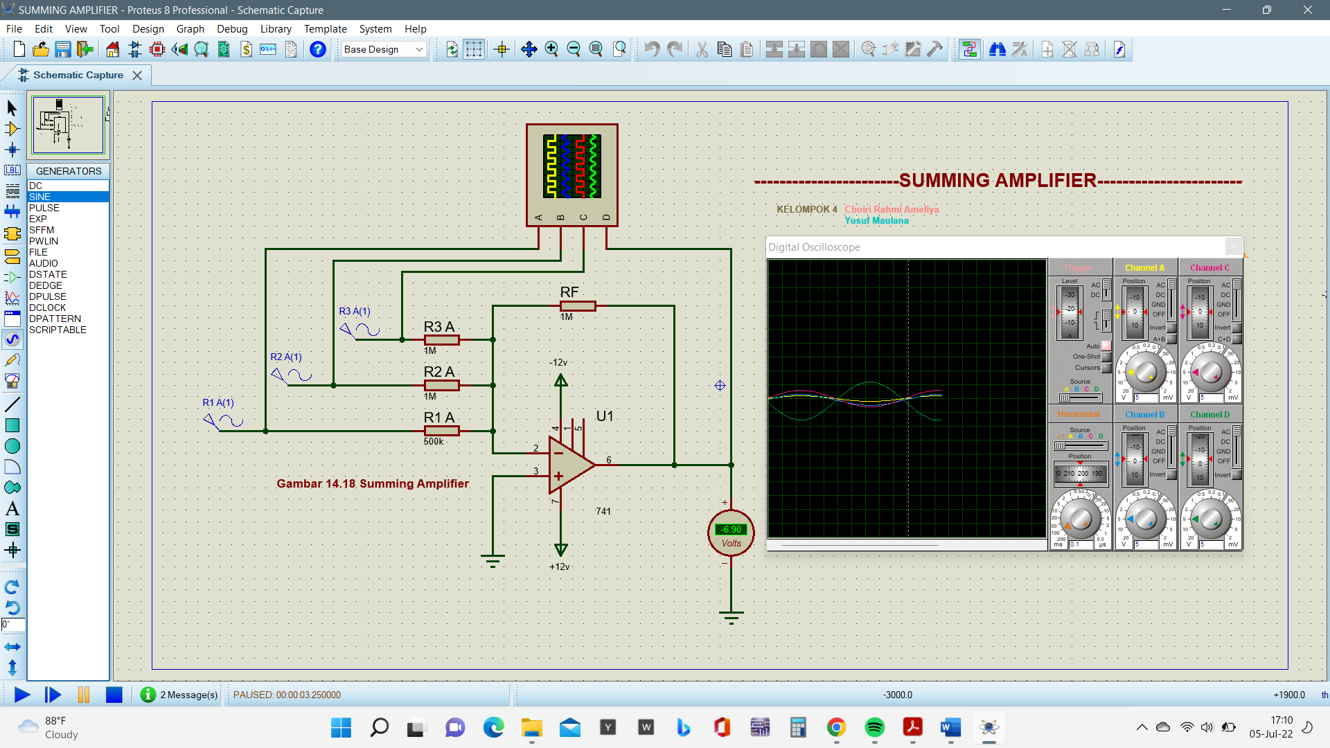Click the Save Project toolbar icon
Viewport: 1330px width, 748px height.
(63, 49)
